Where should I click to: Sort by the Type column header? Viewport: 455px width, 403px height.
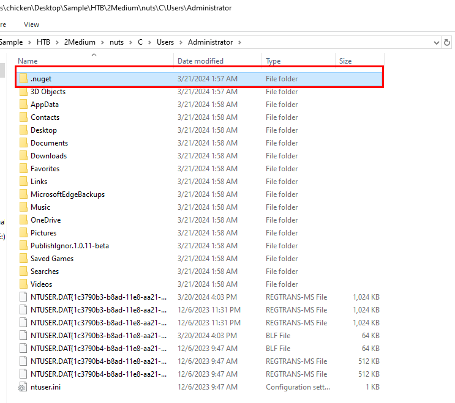click(x=273, y=61)
